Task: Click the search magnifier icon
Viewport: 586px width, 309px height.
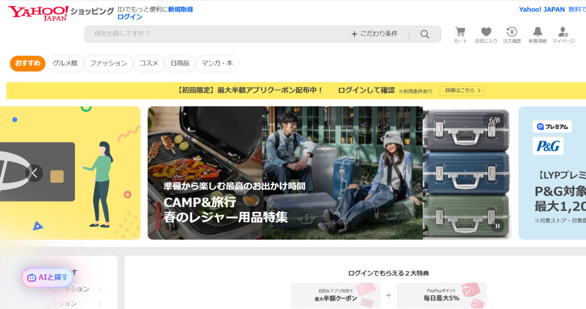Action: pyautogui.click(x=424, y=34)
